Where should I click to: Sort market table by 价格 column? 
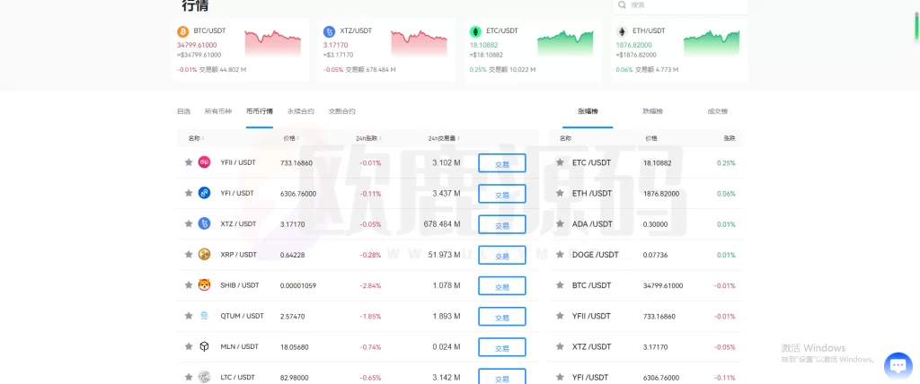[291, 138]
